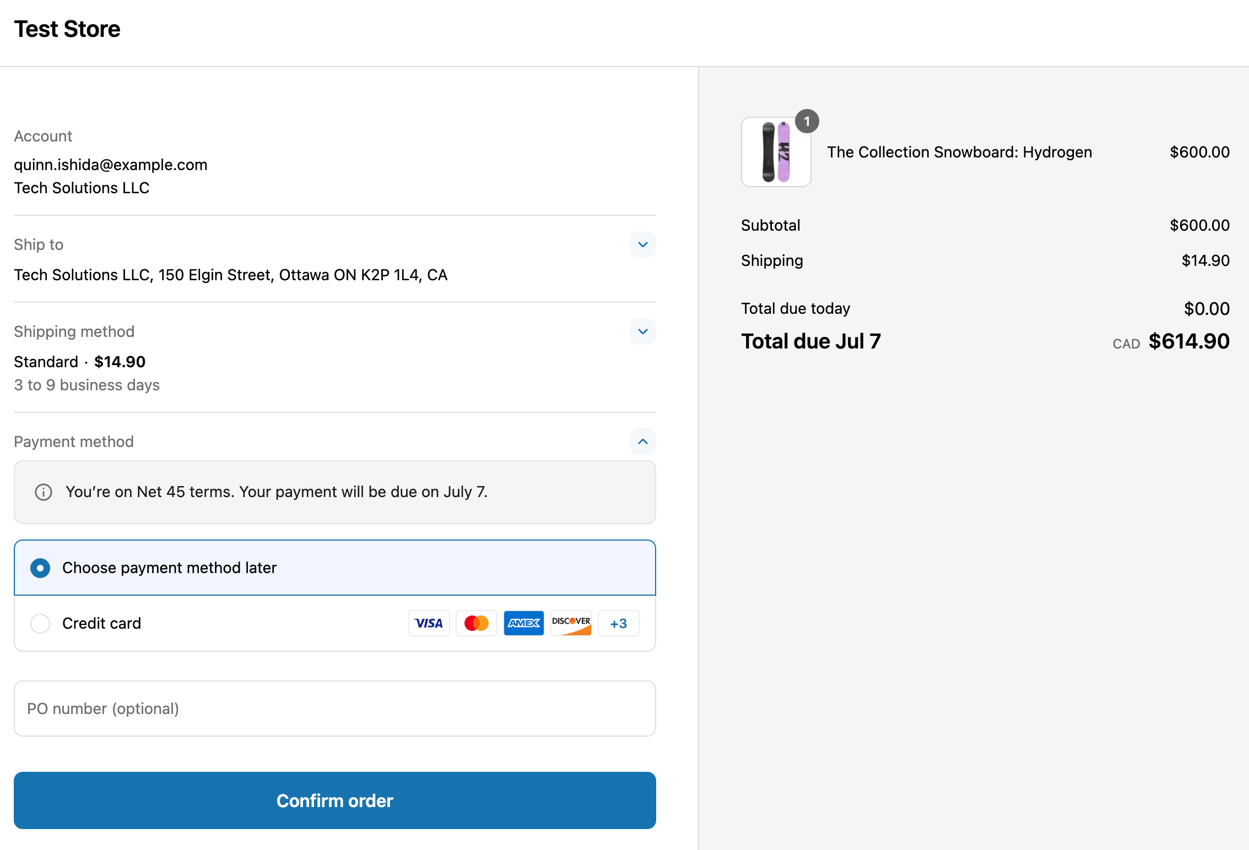Click the Amex card icon
The height and width of the screenshot is (850, 1249).
coord(523,623)
